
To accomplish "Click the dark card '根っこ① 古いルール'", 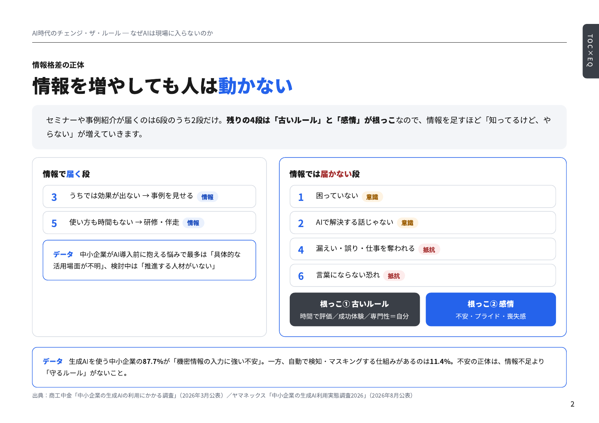I will (x=355, y=309).
